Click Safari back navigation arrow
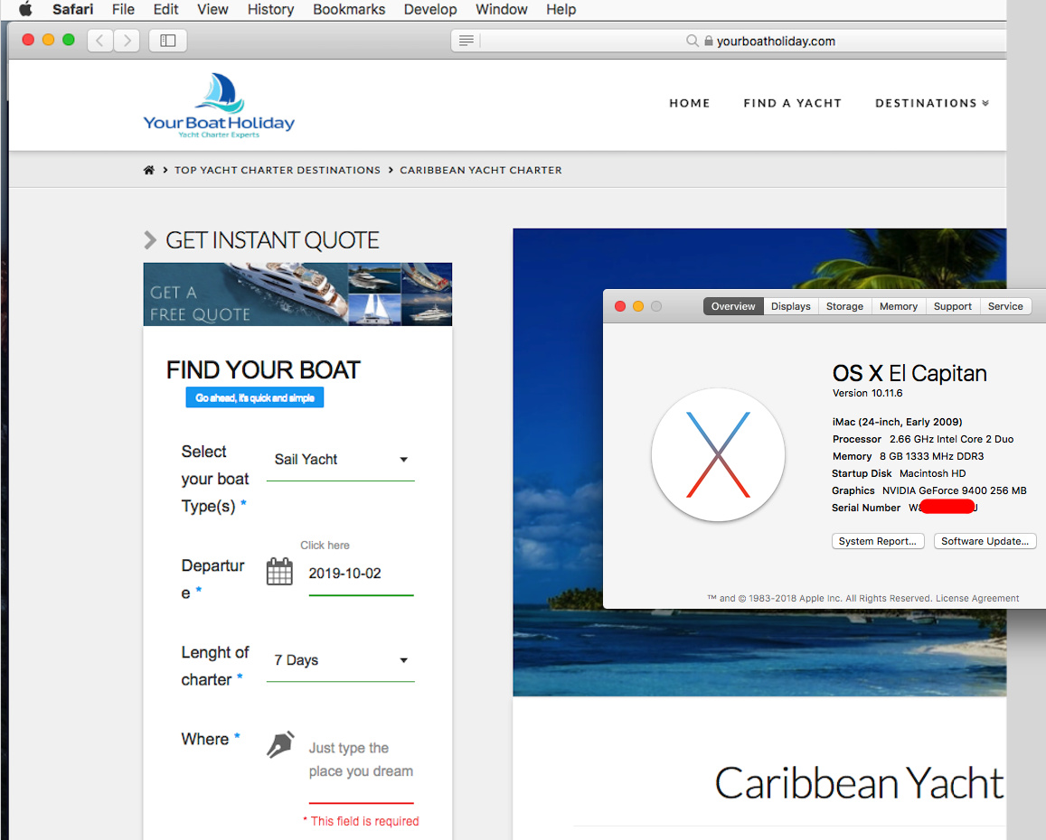Viewport: 1046px width, 840px height. coord(100,41)
